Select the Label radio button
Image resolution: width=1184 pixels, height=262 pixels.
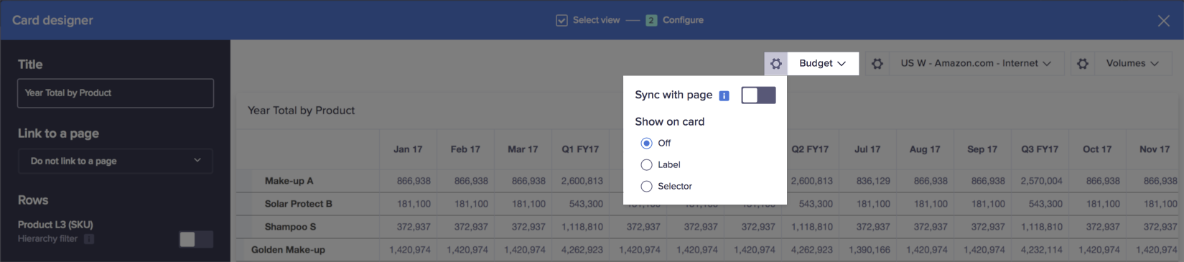pos(646,164)
